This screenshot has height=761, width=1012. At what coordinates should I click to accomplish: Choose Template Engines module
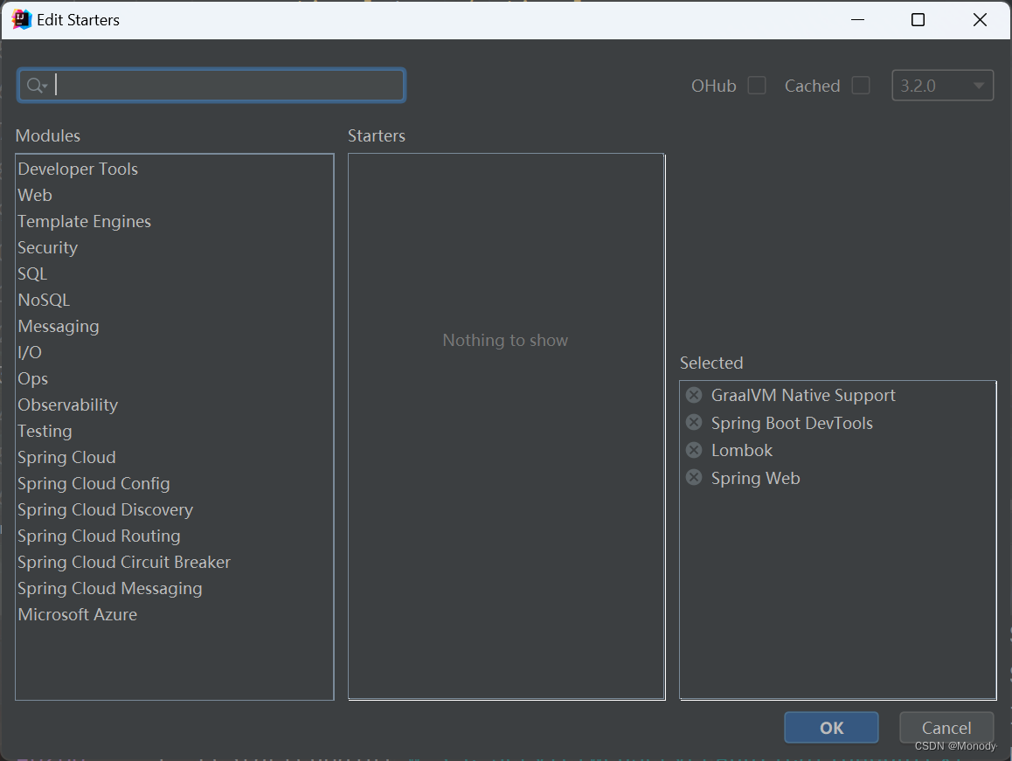click(174, 221)
